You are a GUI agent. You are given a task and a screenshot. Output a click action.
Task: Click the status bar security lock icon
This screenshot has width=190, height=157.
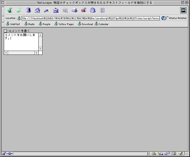coord(4,153)
